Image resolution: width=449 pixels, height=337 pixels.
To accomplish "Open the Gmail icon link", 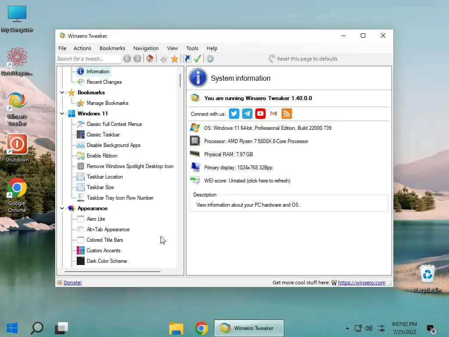I will click(274, 114).
